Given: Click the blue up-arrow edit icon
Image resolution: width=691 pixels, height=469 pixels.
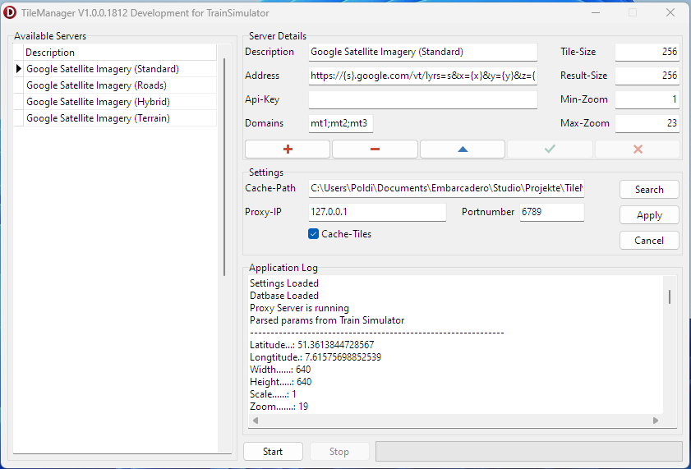Looking at the screenshot, I should [x=463, y=149].
